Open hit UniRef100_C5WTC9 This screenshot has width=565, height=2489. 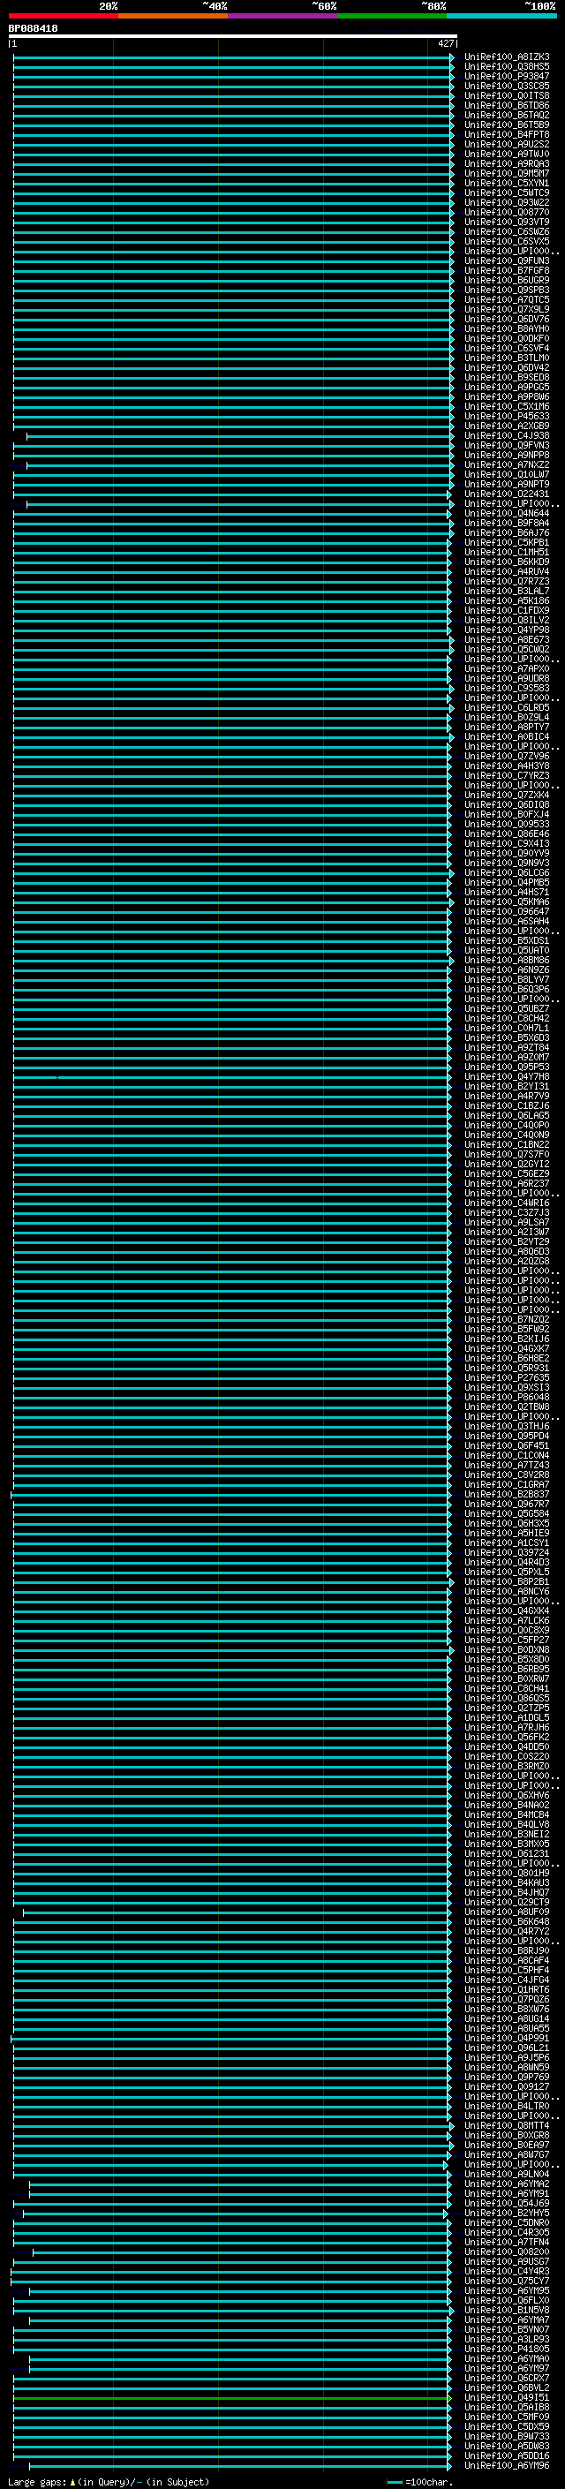pyautogui.click(x=506, y=192)
